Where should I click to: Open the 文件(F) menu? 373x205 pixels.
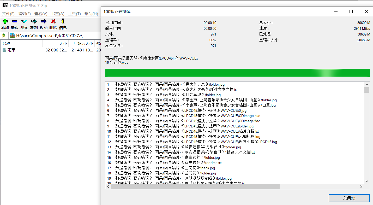coord(8,14)
